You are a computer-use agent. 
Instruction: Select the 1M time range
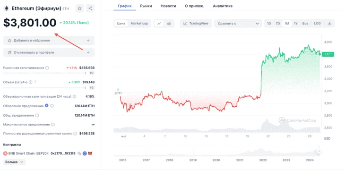pyautogui.click(x=287, y=24)
